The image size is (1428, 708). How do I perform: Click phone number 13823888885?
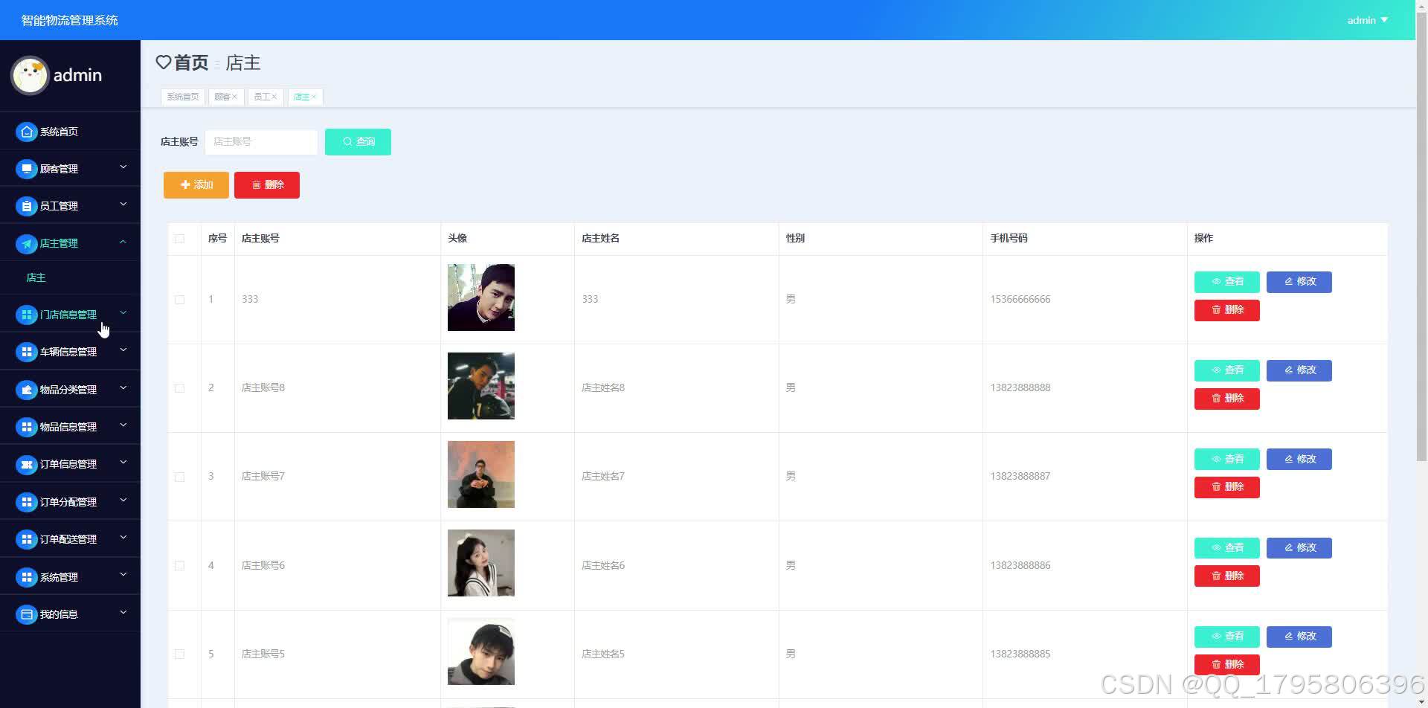(1020, 654)
